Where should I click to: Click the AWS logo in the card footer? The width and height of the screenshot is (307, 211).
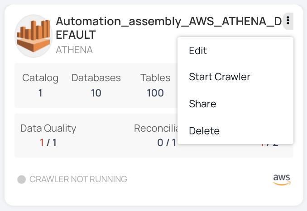282,179
